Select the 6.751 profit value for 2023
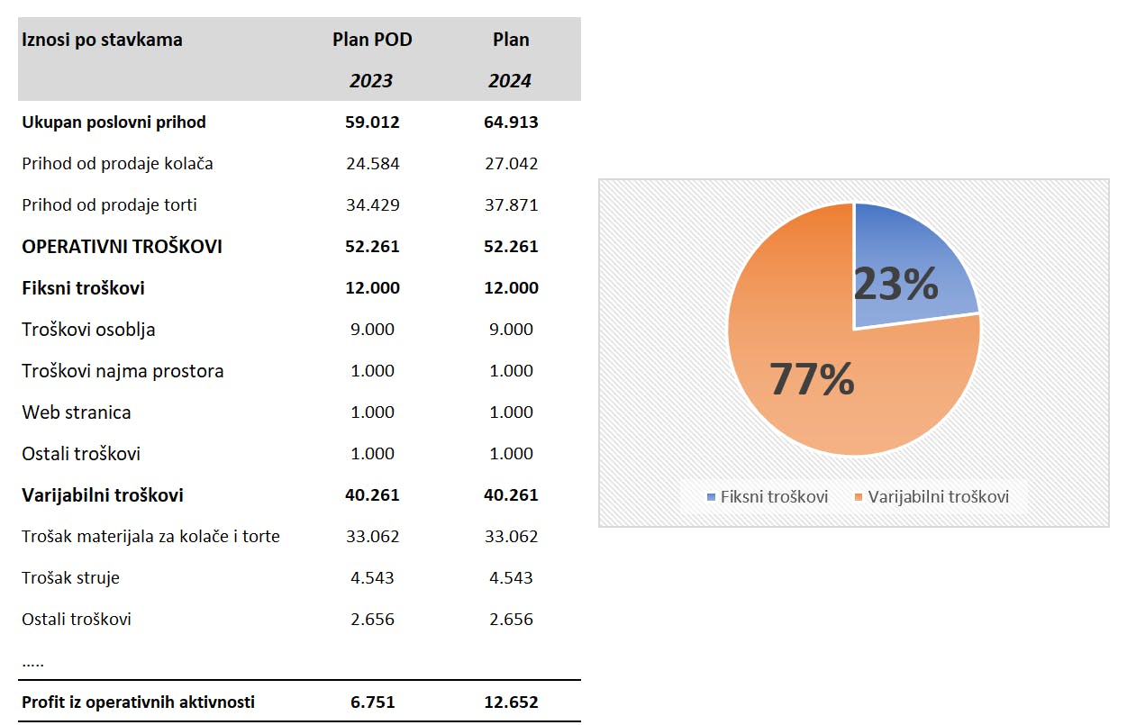This screenshot has height=725, width=1127. pos(372,702)
